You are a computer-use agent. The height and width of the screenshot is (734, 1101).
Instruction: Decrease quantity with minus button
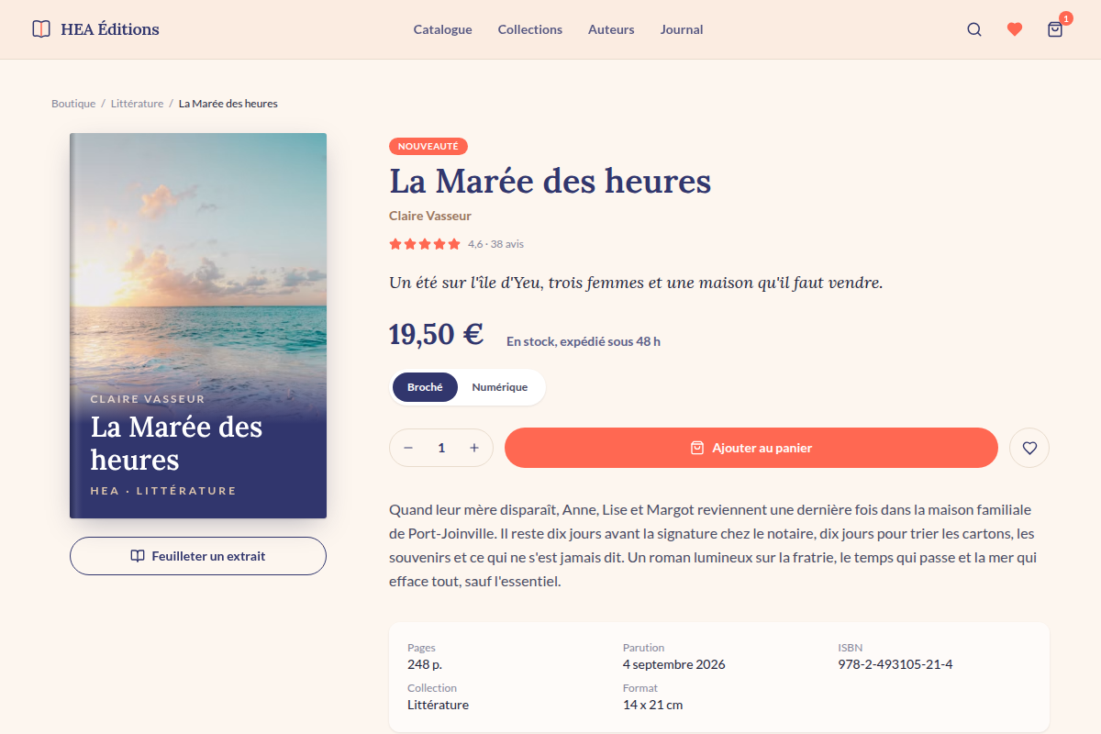(408, 448)
